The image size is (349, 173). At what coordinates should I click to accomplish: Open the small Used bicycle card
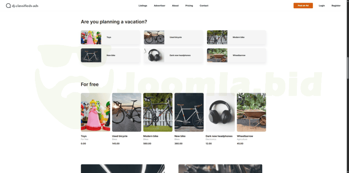click(x=173, y=37)
